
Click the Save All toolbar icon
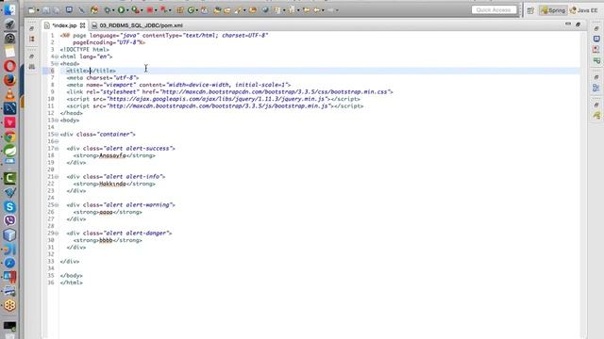click(57, 10)
